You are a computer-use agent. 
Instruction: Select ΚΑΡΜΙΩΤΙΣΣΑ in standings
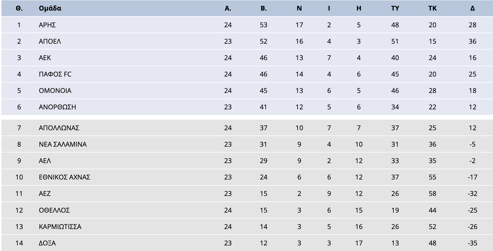[x=60, y=227]
